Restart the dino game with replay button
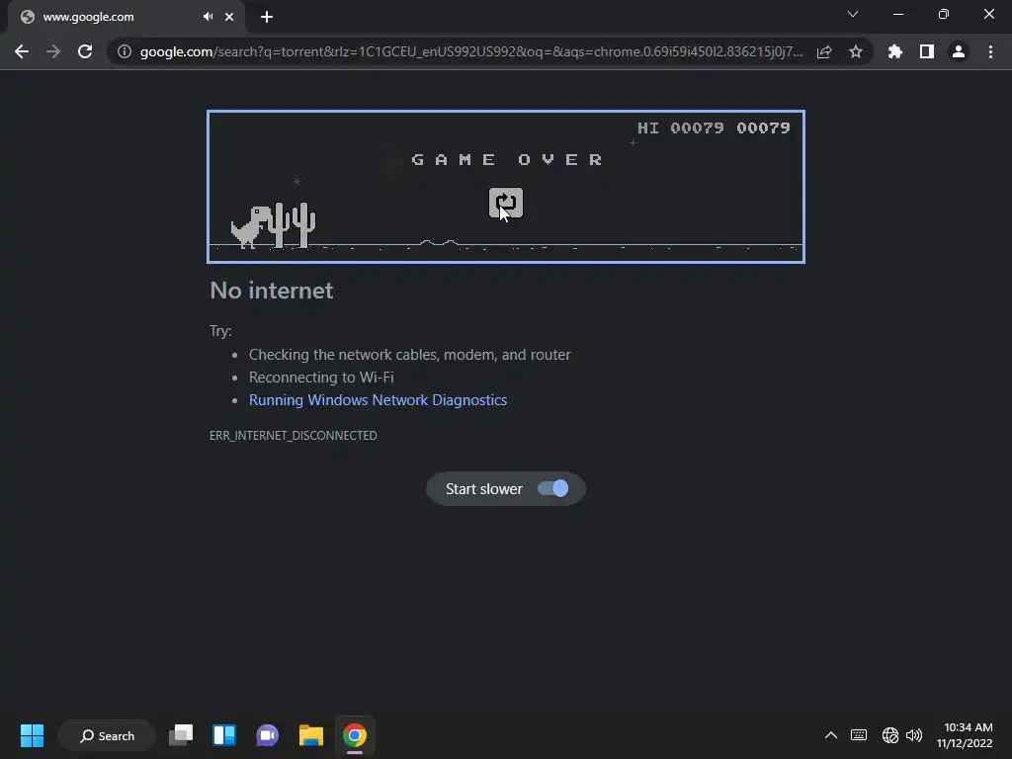Viewport: 1012px width, 759px height. point(505,204)
